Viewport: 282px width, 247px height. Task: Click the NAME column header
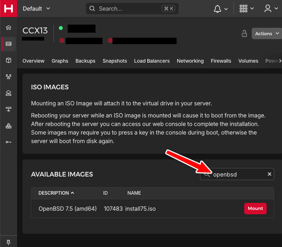[134, 193]
